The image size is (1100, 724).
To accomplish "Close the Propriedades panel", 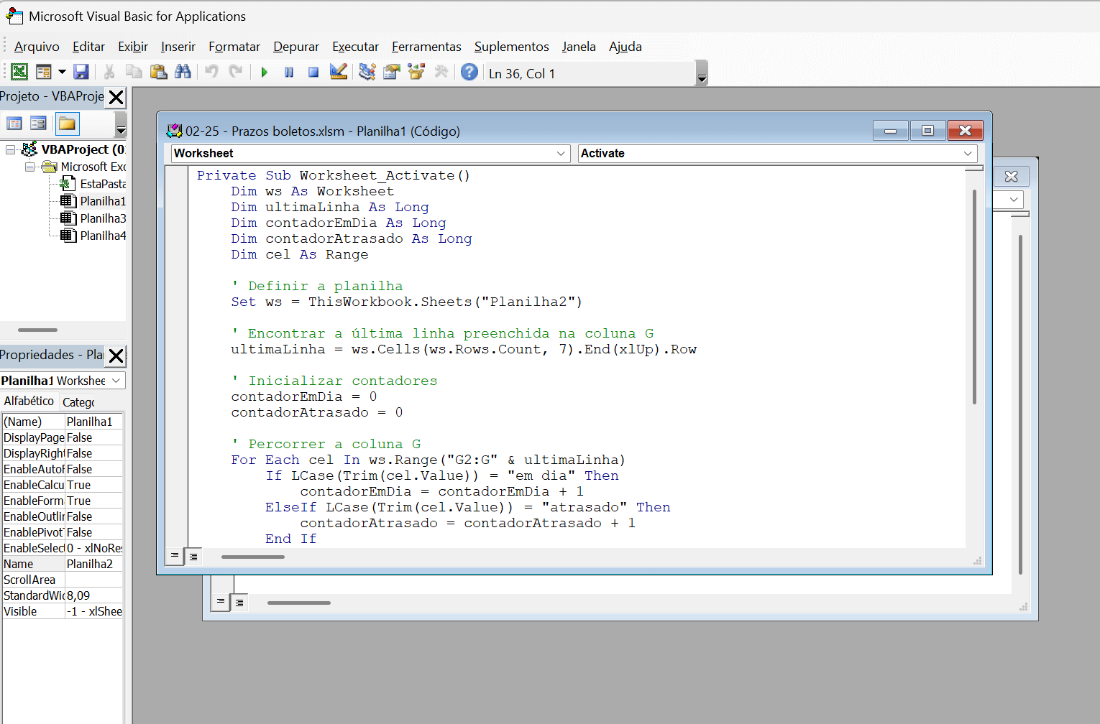I will tap(116, 356).
